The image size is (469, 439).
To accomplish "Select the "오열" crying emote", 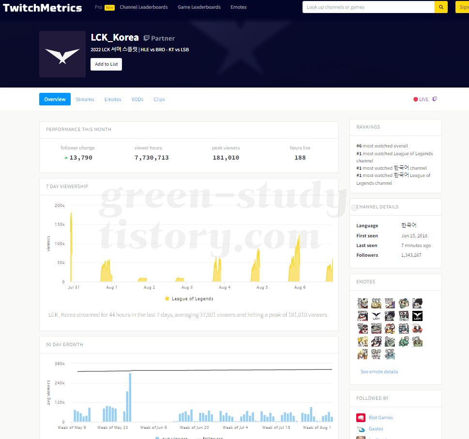I will [x=404, y=328].
